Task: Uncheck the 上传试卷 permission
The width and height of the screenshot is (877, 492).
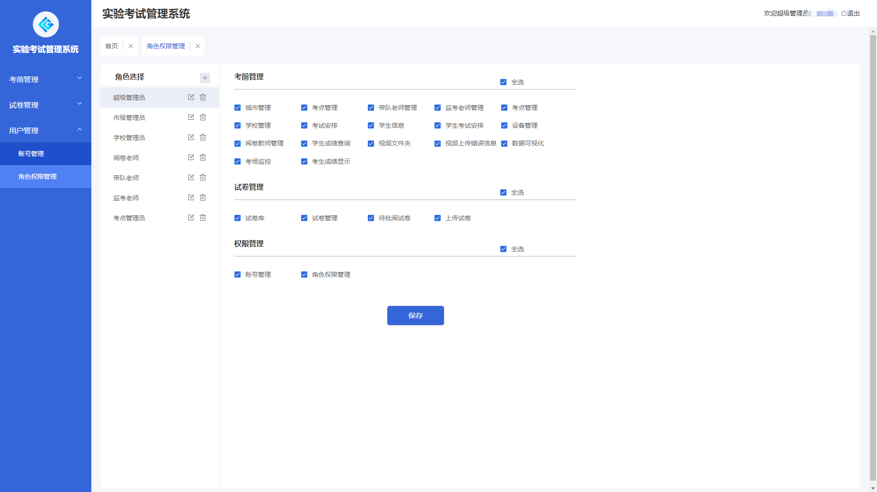Action: (438, 218)
